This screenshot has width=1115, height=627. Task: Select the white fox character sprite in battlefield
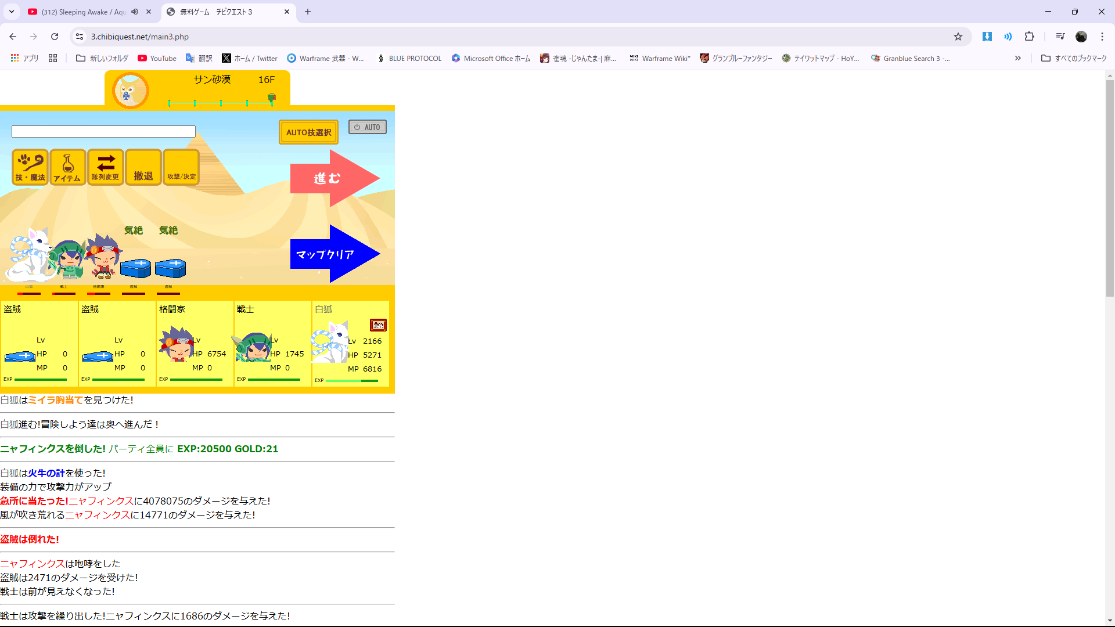29,255
